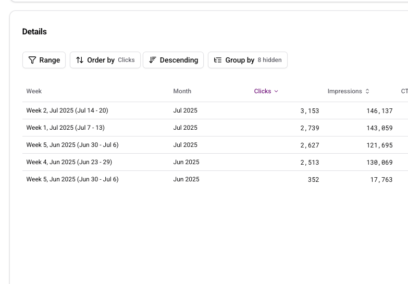408x284 pixels.
Task: Click the 3,153 clicks value
Action: 310,111
